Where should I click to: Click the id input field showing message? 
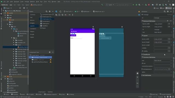pos(162,18)
